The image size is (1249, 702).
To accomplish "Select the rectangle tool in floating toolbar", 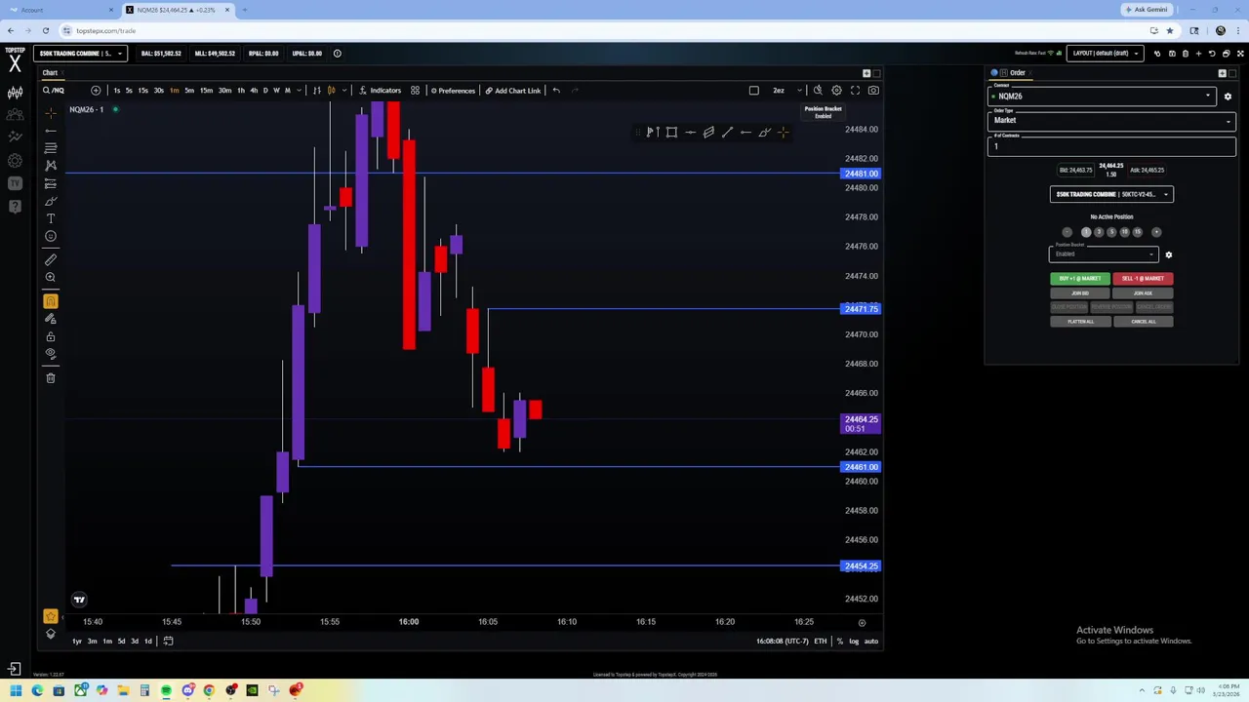I will coord(671,133).
